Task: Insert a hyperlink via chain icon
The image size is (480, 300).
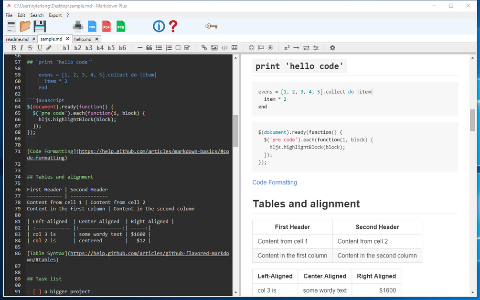Action: coord(204,48)
